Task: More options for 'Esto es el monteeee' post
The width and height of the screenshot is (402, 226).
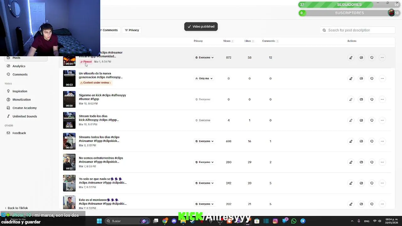Action: (x=382, y=204)
